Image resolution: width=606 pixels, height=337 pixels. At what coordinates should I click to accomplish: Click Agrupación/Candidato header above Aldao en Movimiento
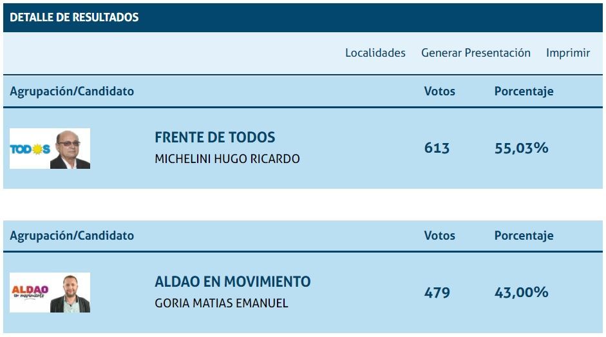click(71, 236)
